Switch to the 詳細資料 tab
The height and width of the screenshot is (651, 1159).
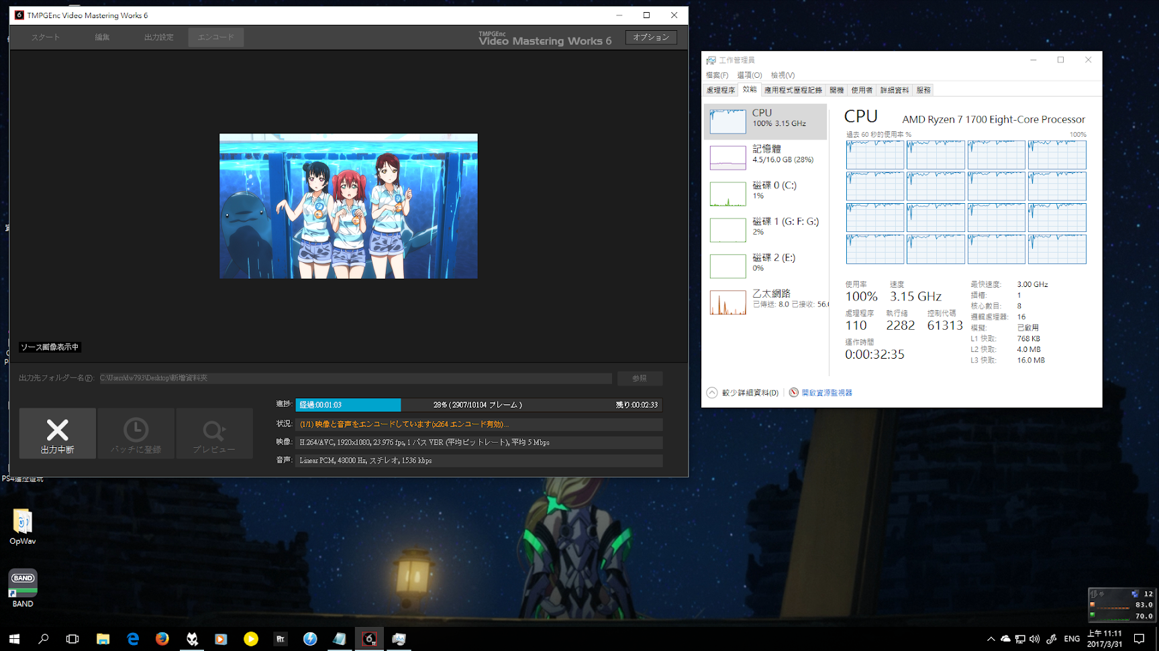[x=894, y=90]
